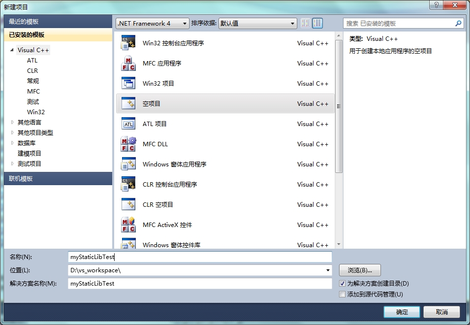Select CLR category in tree
The height and width of the screenshot is (325, 470).
coord(32,71)
